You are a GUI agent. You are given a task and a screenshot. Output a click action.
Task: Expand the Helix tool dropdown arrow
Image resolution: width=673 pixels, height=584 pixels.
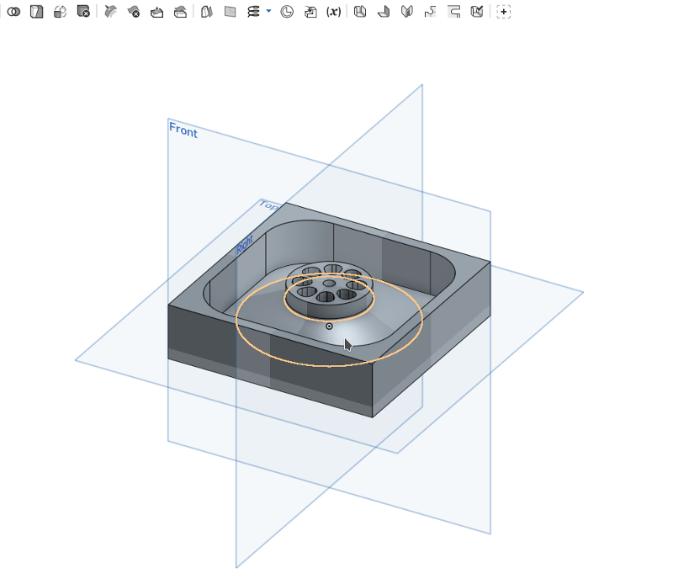point(268,11)
